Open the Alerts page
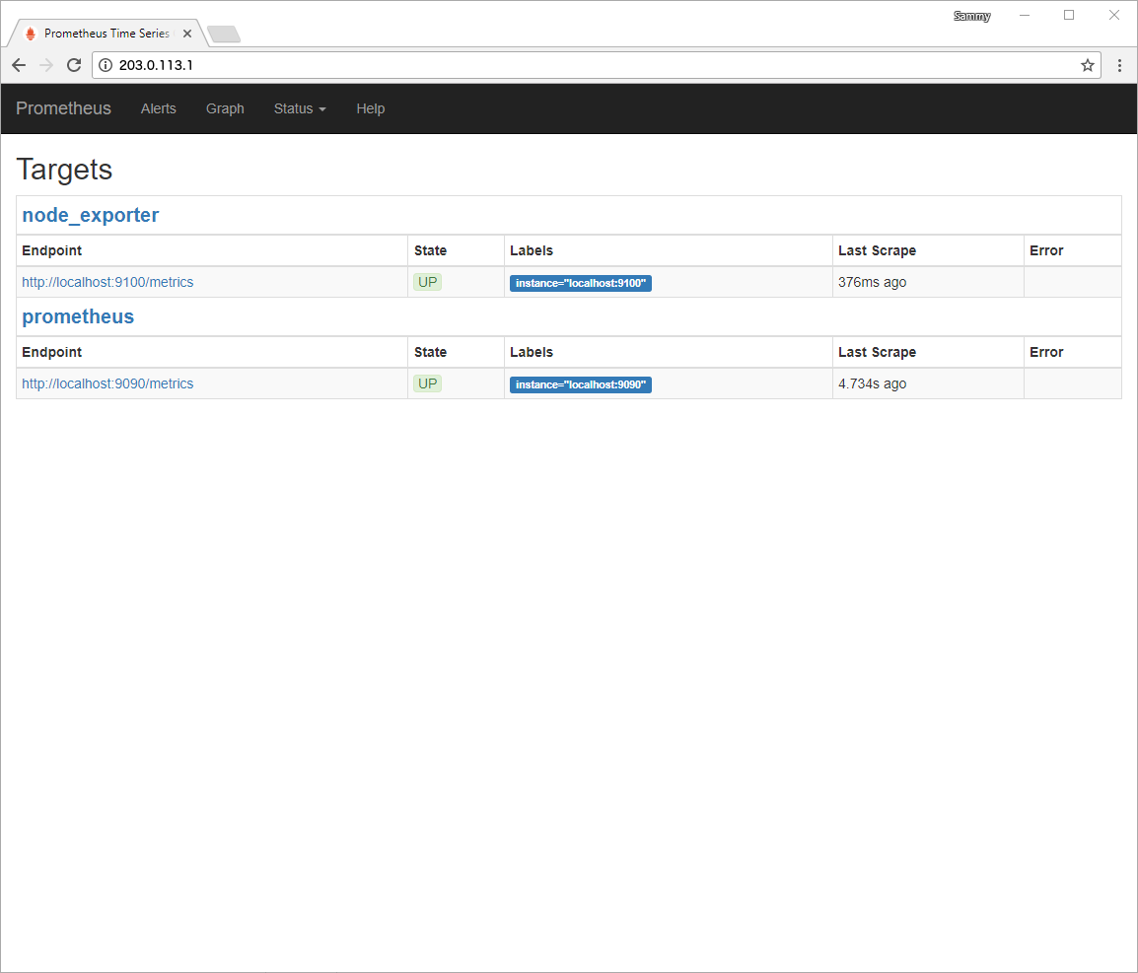Screen dimensions: 1138x973 158,108
